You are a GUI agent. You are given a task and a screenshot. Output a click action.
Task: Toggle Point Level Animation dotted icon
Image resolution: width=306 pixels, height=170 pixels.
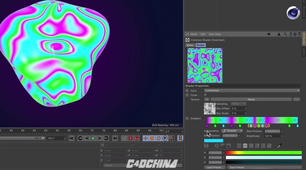171,139
